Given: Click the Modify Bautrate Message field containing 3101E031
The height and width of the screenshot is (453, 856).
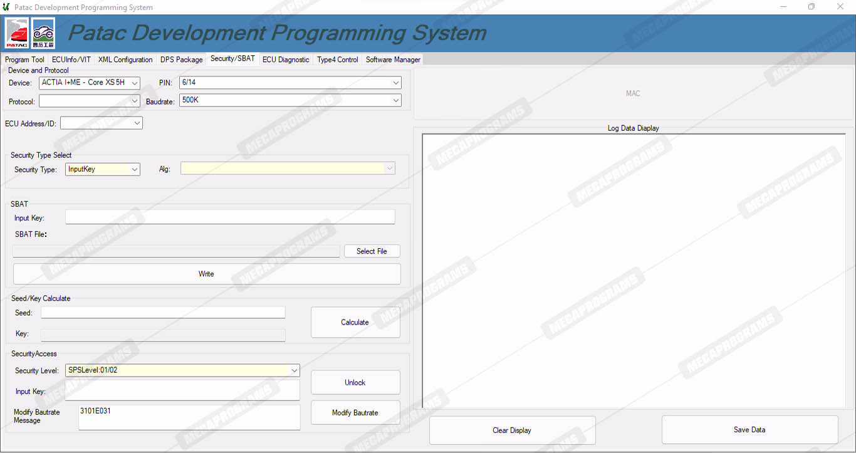Looking at the screenshot, I should [x=189, y=417].
